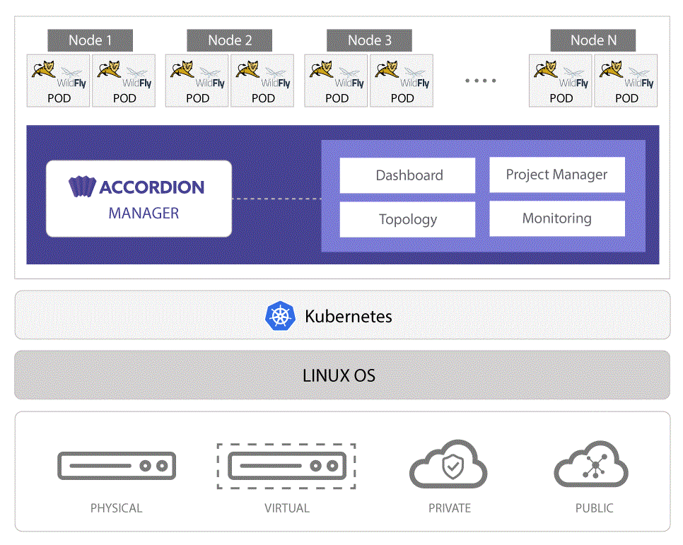Screen dimensions: 683x545
Task: Click the Node 1 label
Action: 91,40
